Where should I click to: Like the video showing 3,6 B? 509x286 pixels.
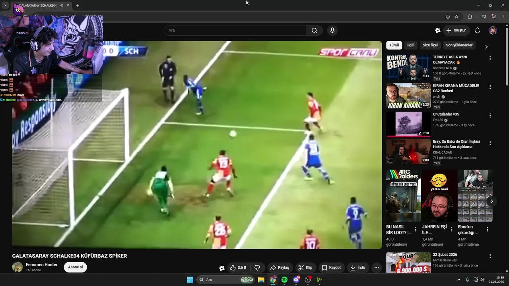pos(238,268)
